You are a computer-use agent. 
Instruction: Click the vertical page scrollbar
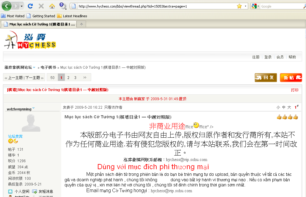[x=305, y=113]
